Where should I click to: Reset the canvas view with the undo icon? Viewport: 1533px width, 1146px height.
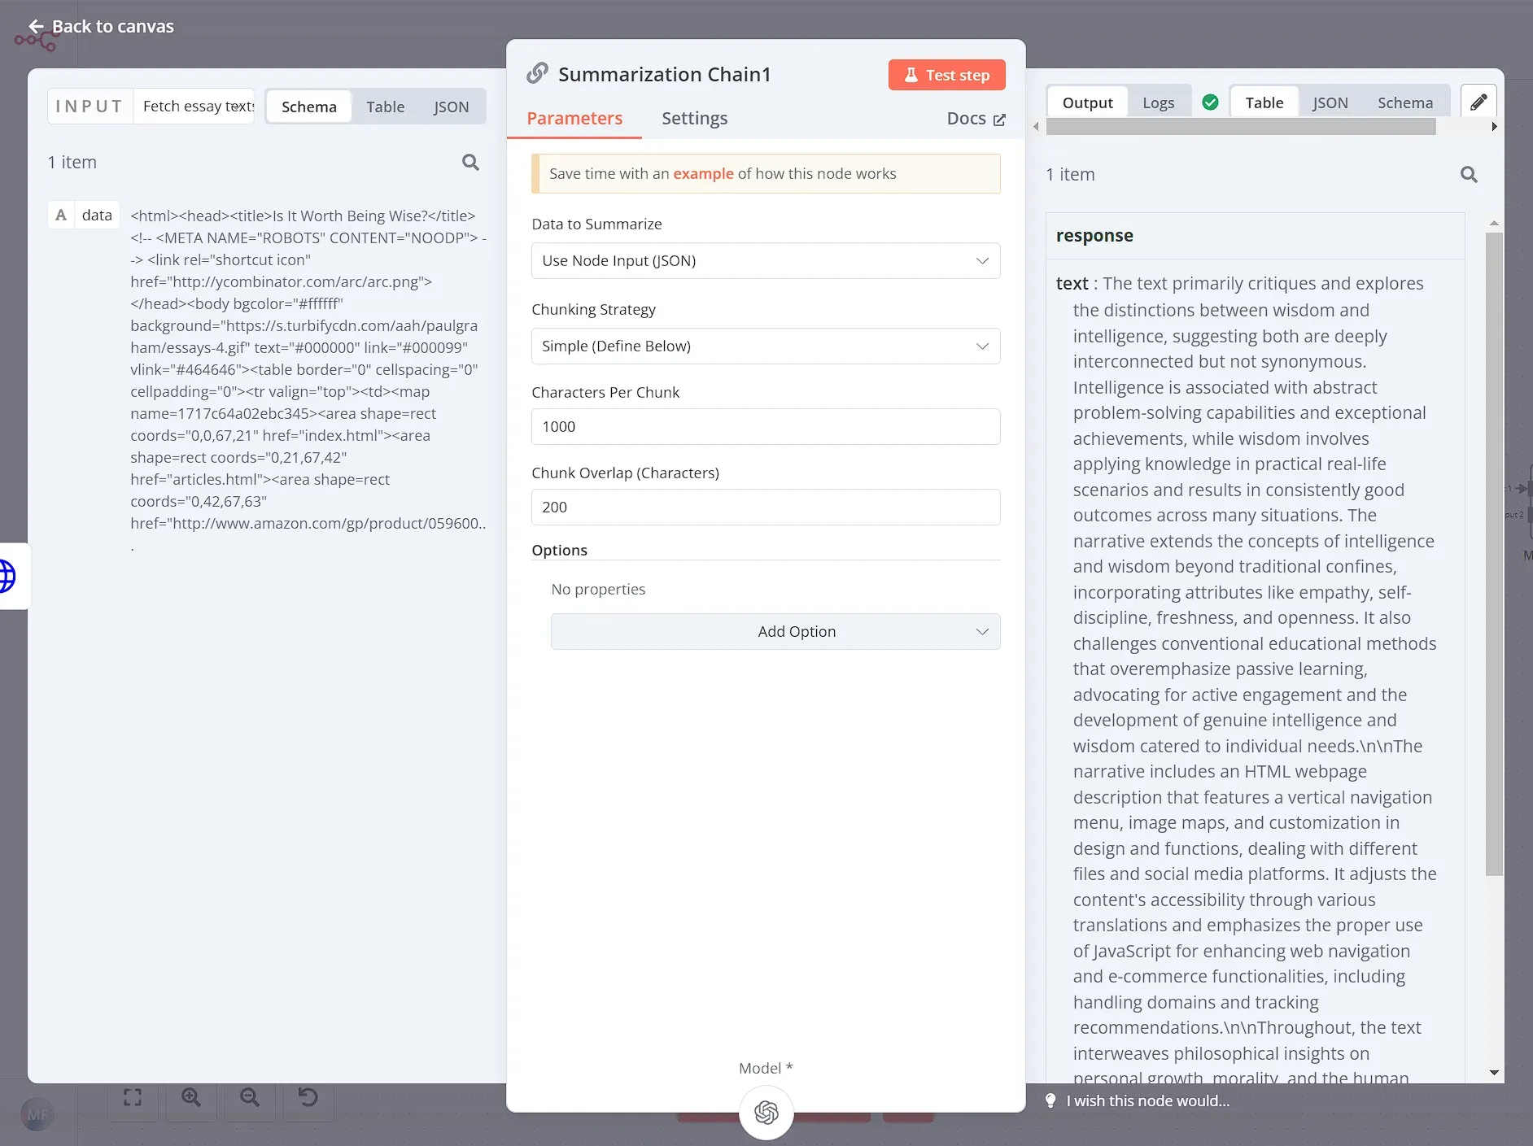[308, 1098]
